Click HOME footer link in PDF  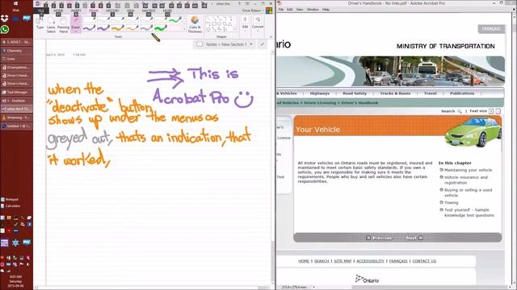[304, 261]
